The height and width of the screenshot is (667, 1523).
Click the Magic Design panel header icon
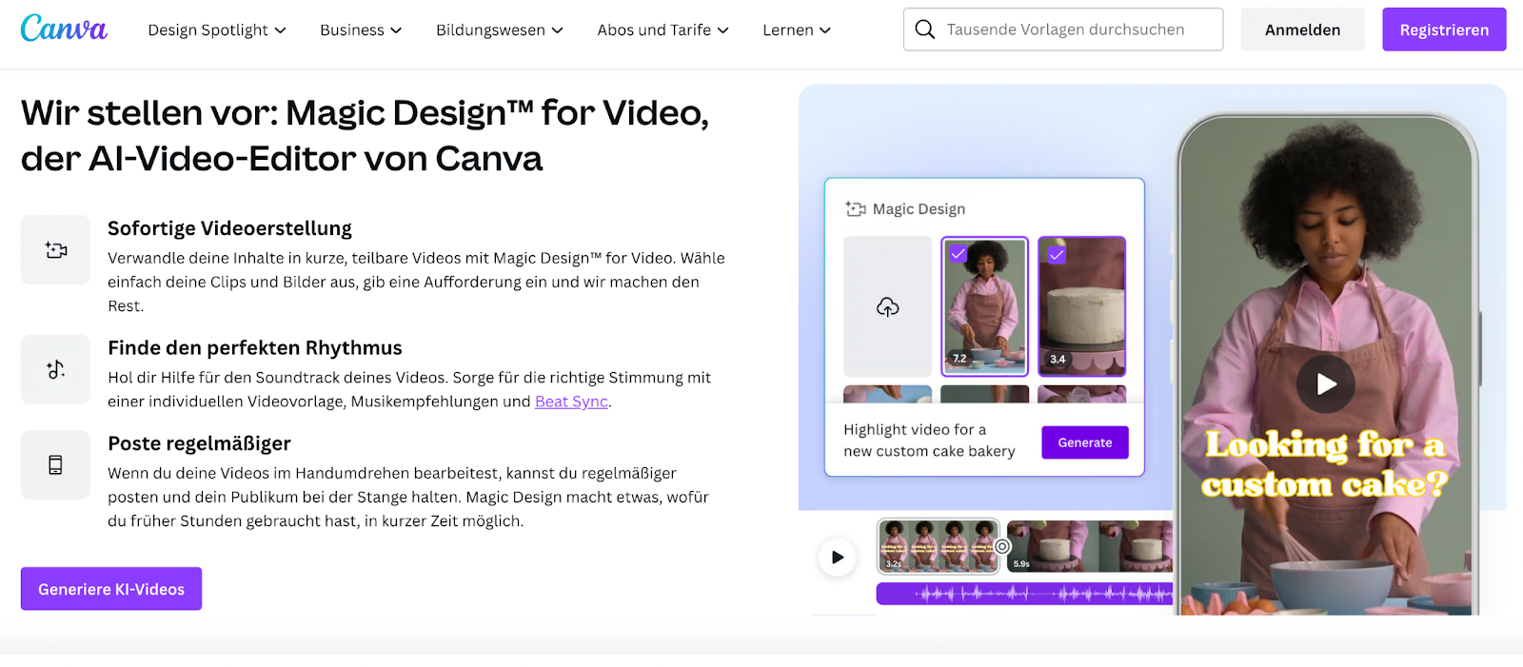(x=856, y=209)
